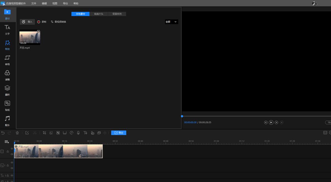Open the aspect ratio dropdown under preview

click(328, 123)
